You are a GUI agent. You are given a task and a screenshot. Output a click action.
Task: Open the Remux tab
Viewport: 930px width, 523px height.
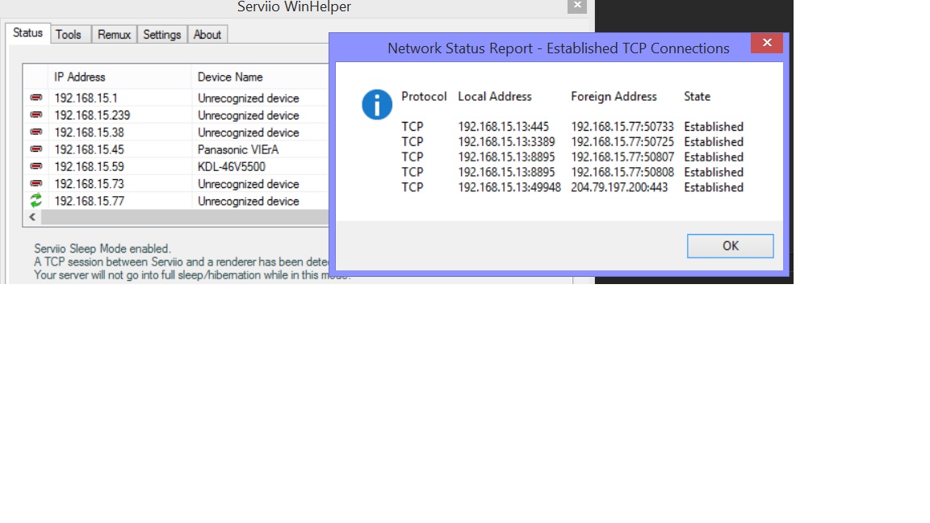pos(114,34)
